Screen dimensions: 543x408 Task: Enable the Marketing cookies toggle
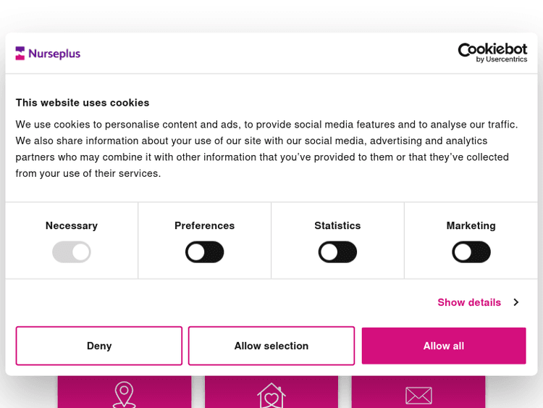[471, 252]
